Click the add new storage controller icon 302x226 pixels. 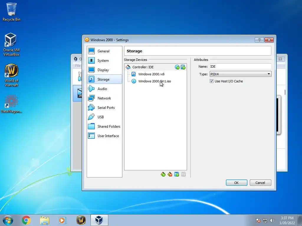163,174
